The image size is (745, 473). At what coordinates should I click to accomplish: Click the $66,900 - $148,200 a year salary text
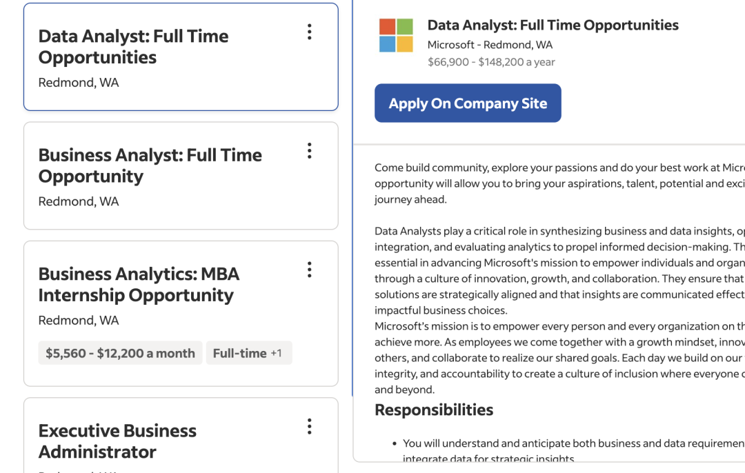pyautogui.click(x=491, y=62)
